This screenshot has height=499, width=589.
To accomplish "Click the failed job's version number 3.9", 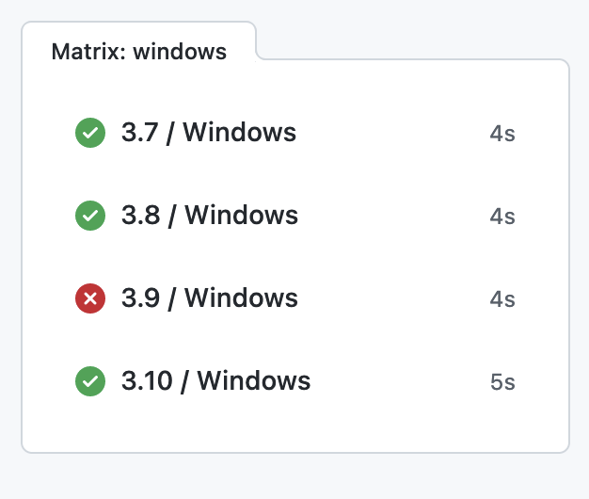I will tap(140, 299).
